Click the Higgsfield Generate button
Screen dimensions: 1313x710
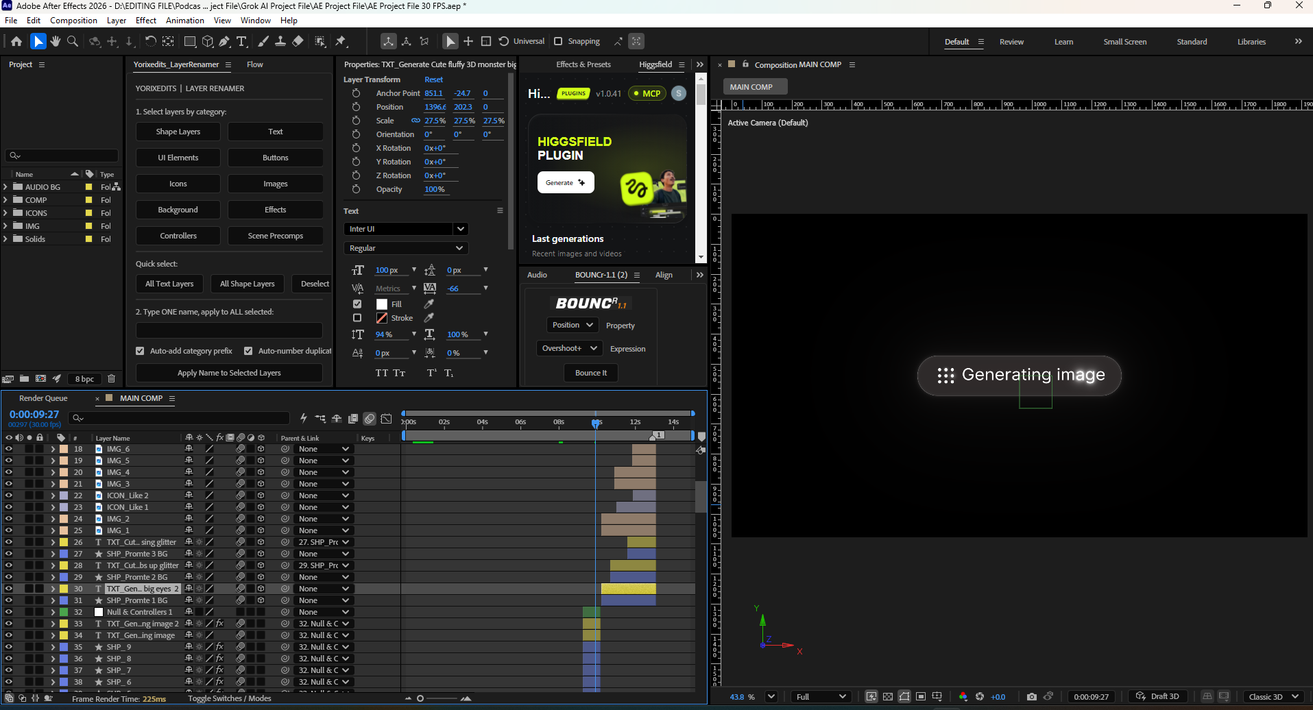[x=566, y=182]
